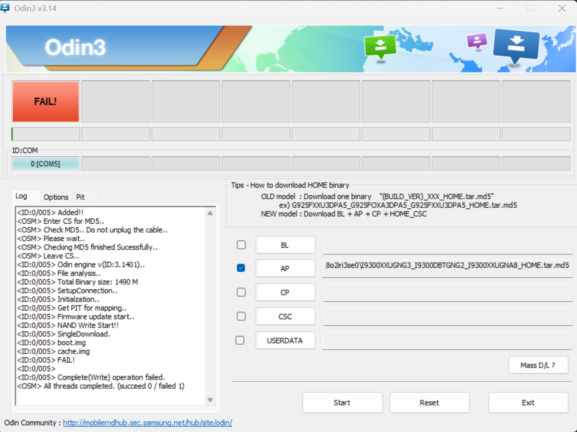577x432 pixels.
Task: Enable the USERDATA checkbox
Action: coord(240,340)
